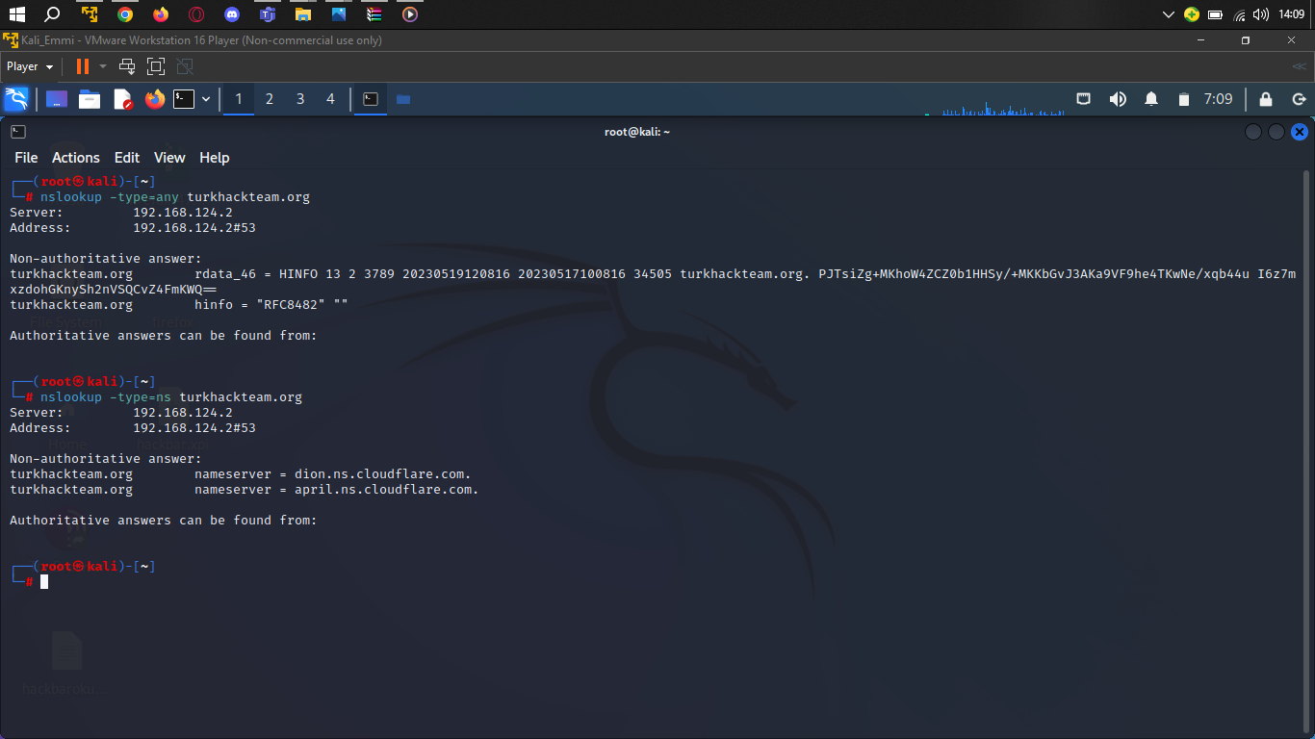Click the RFC8482 hinfo value
Viewport: 1315px width, 739px height.
tap(291, 305)
